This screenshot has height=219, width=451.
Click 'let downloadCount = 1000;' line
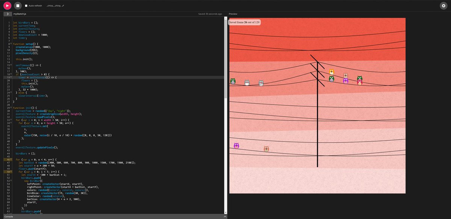point(30,35)
